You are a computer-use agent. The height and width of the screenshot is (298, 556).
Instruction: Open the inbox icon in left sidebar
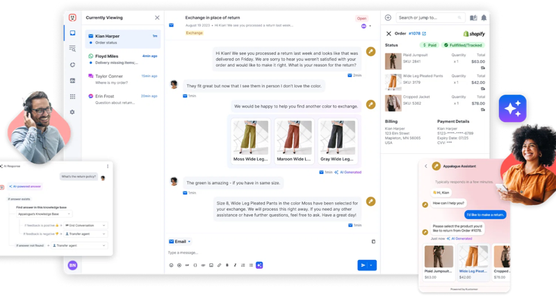[72, 33]
